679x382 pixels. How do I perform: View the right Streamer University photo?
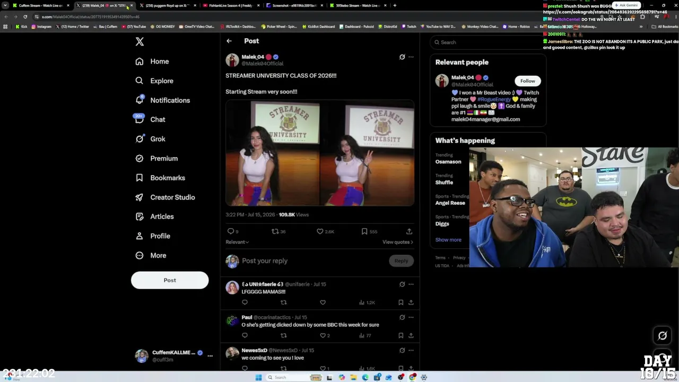click(x=368, y=153)
